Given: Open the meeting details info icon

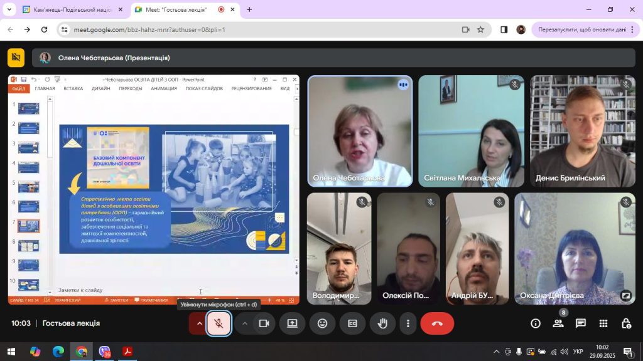Looking at the screenshot, I should coord(536,323).
